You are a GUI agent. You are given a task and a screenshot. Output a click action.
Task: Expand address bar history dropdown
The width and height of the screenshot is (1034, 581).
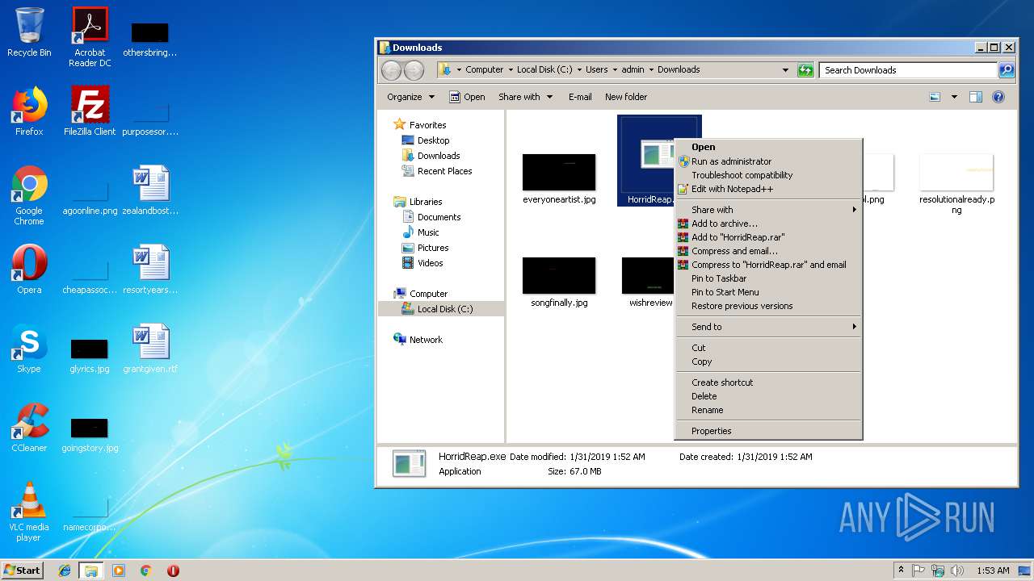point(785,70)
